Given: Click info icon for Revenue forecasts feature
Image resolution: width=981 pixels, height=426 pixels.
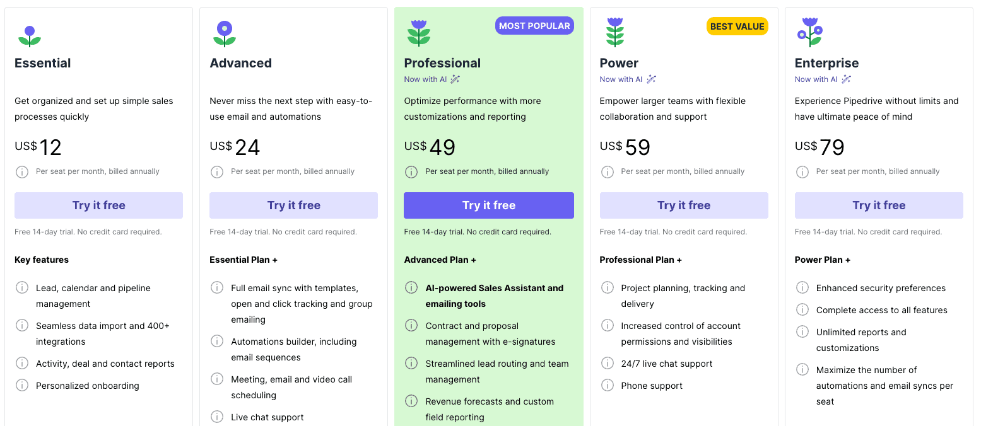Looking at the screenshot, I should click(x=411, y=401).
